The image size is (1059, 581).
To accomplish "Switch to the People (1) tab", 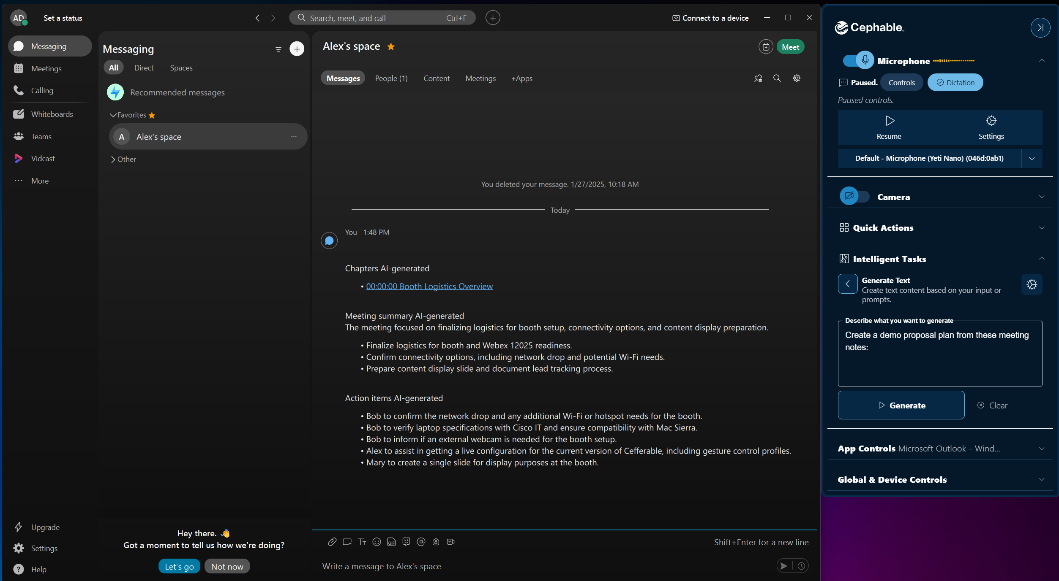I will (391, 78).
